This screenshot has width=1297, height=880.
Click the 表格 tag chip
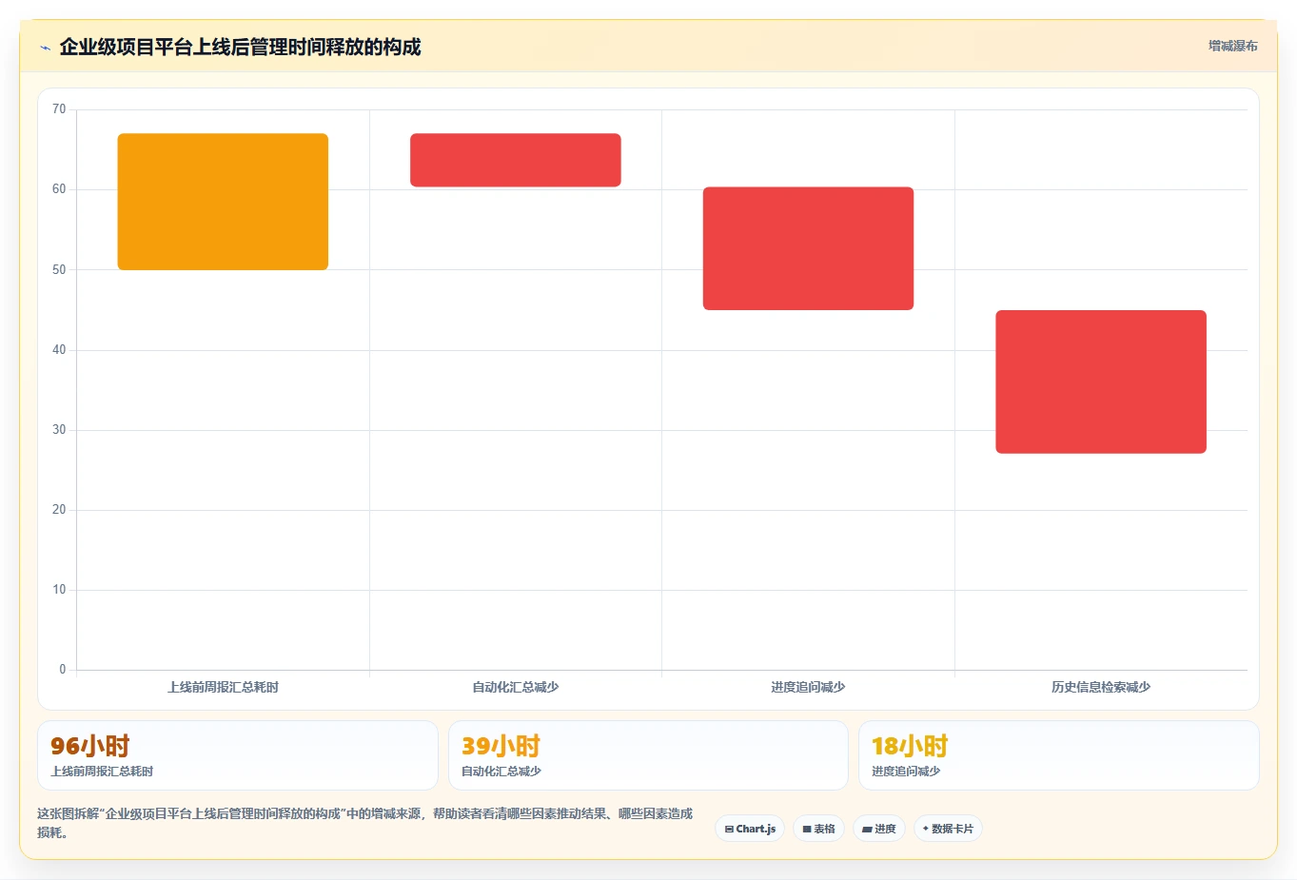pyautogui.click(x=818, y=829)
